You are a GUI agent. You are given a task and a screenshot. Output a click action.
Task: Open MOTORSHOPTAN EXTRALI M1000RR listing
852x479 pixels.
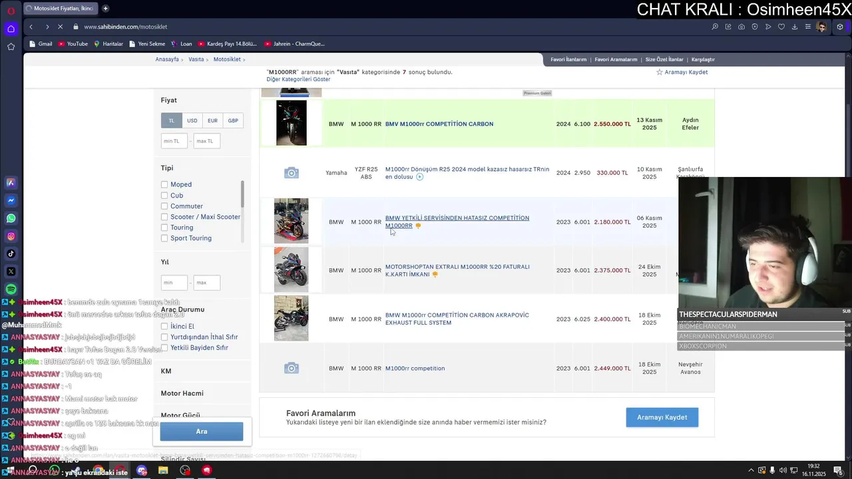[457, 270]
